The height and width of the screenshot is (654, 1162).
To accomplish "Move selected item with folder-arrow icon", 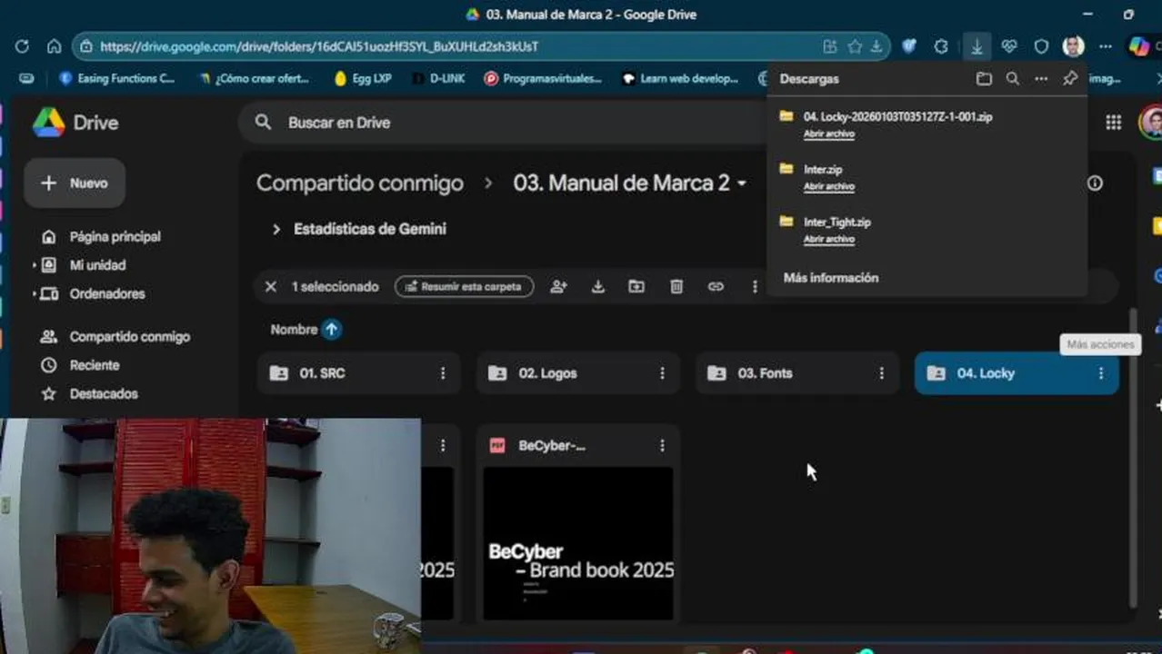I will click(x=636, y=287).
